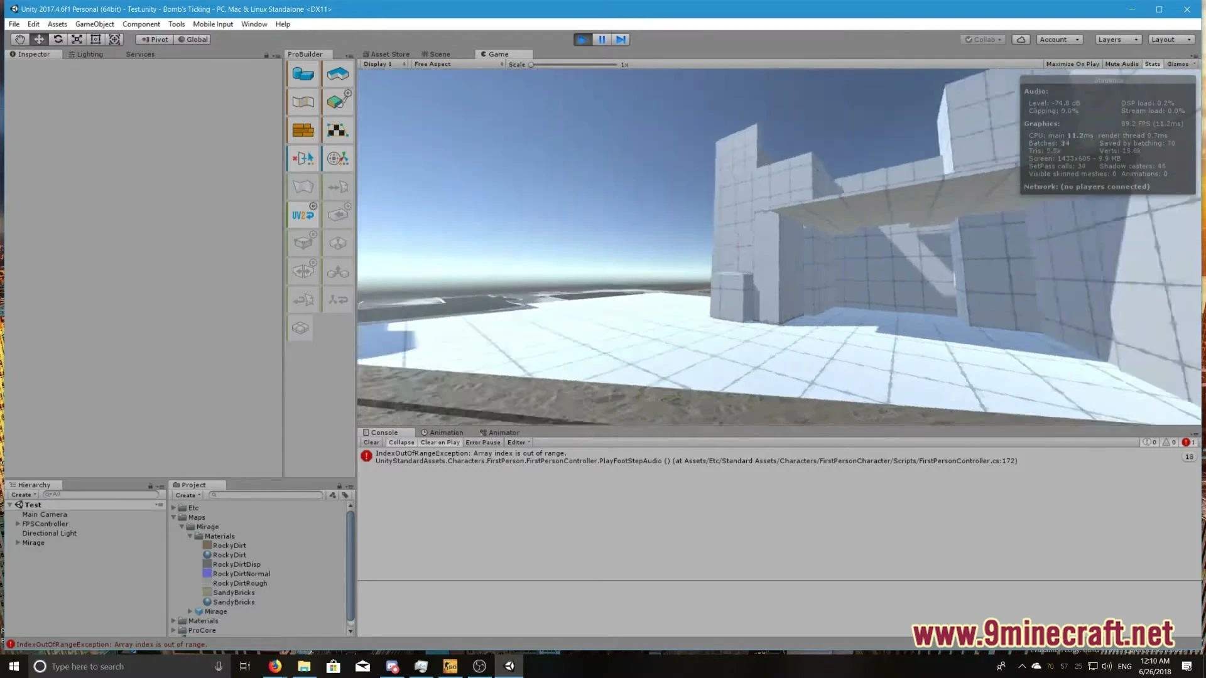Click the Project search field
Viewport: 1206px width, 678px height.
coord(266,495)
